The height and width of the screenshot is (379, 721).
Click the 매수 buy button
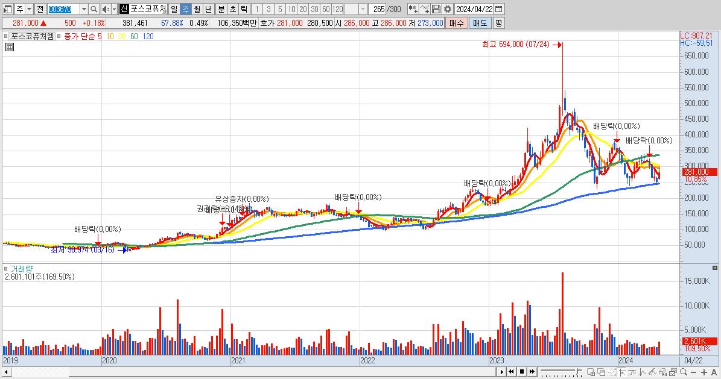point(456,23)
